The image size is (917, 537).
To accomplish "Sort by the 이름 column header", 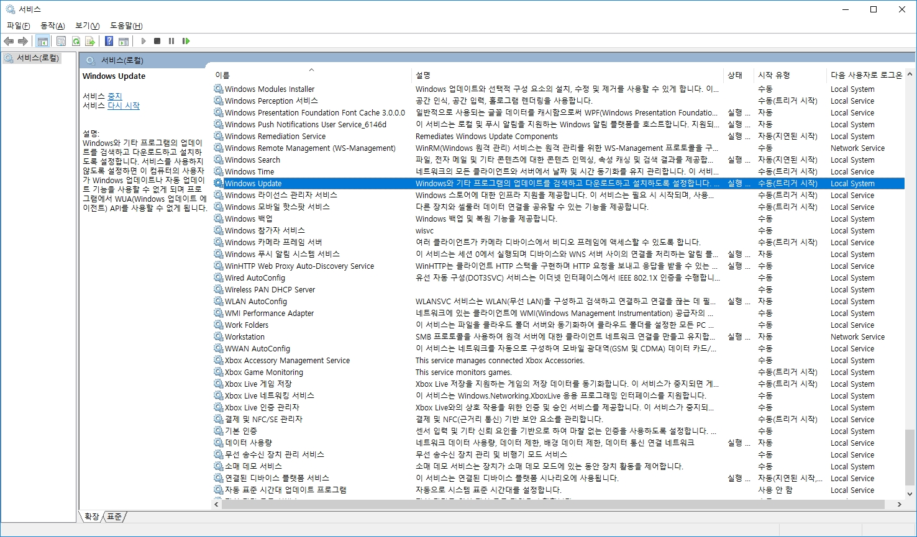I will pyautogui.click(x=311, y=75).
